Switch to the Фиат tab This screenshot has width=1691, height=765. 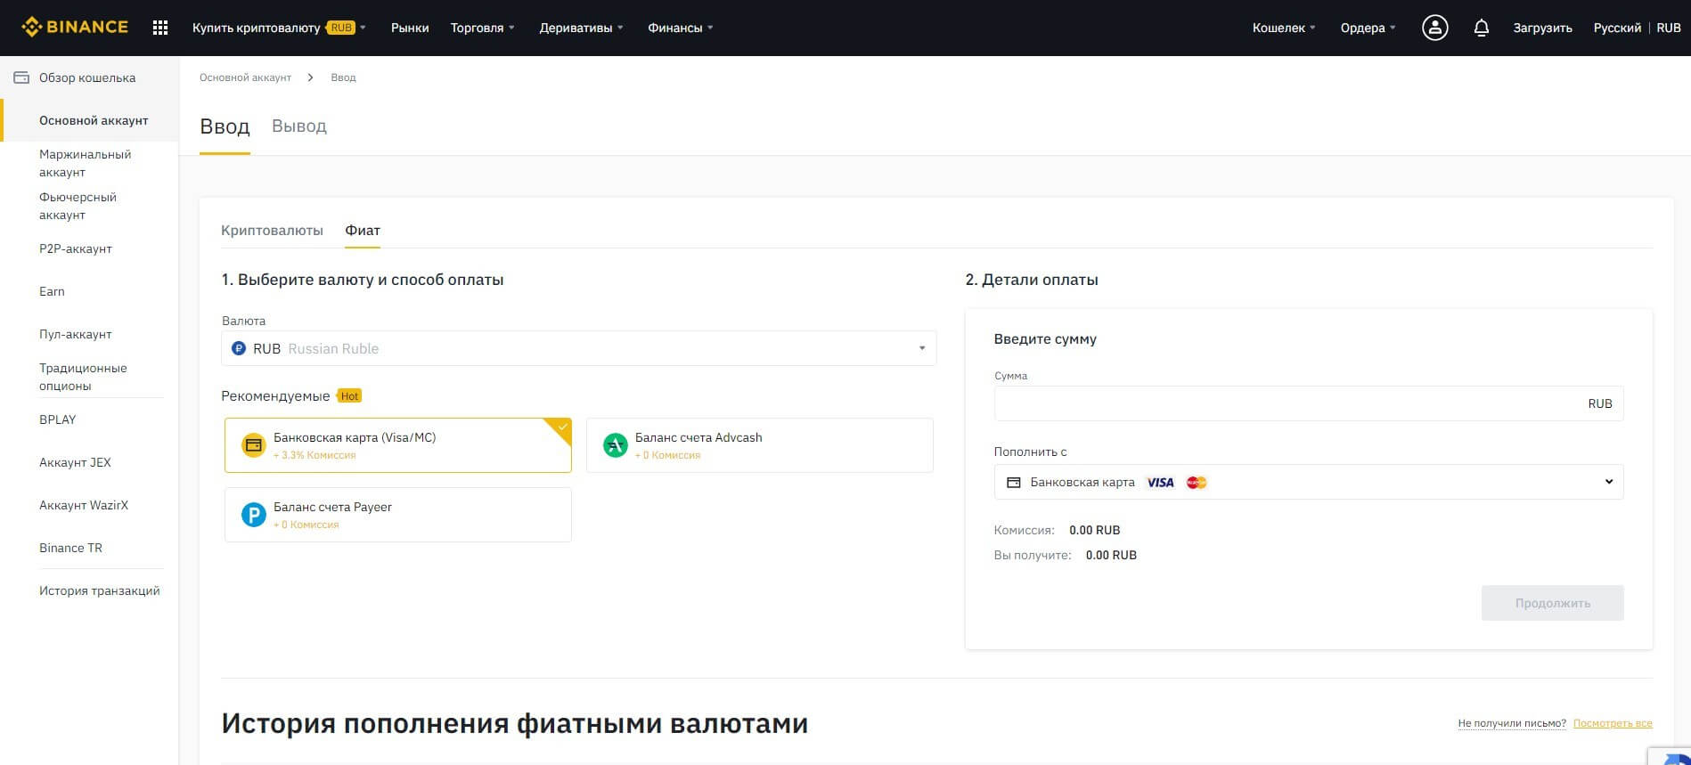click(x=363, y=230)
